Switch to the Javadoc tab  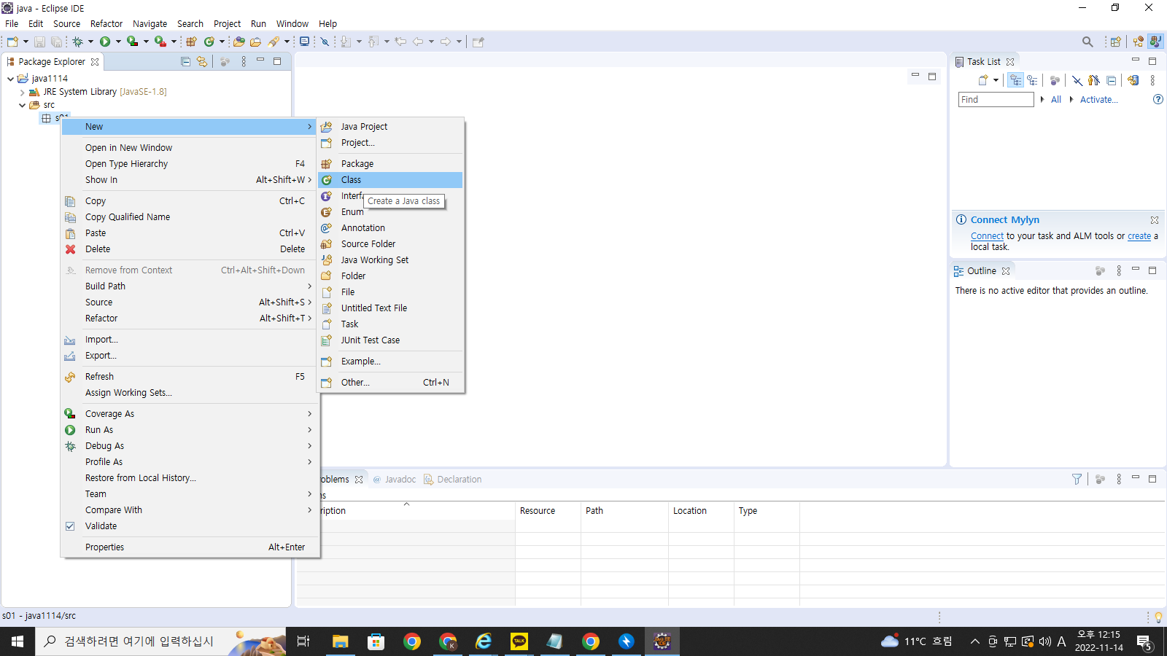tap(395, 480)
